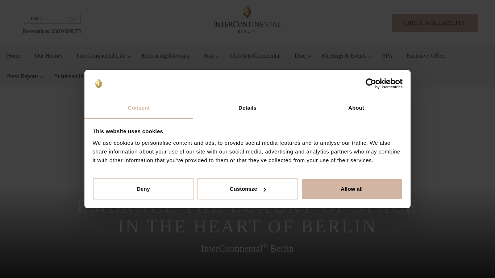495x278 pixels.
Task: Expand the Stay submenu chevron
Action: tap(217, 56)
